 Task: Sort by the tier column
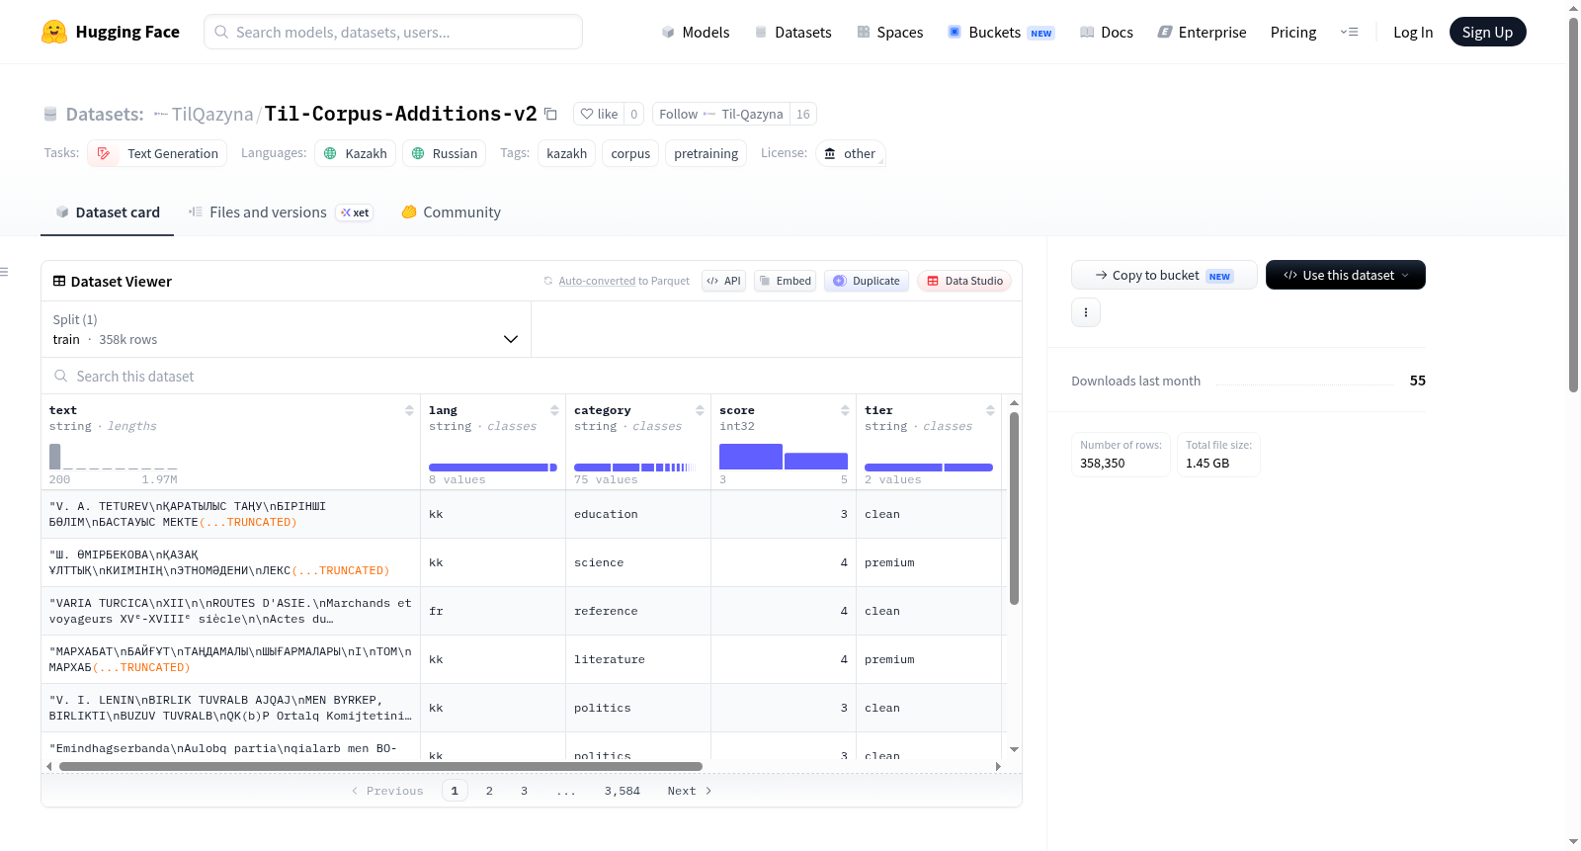coord(990,410)
